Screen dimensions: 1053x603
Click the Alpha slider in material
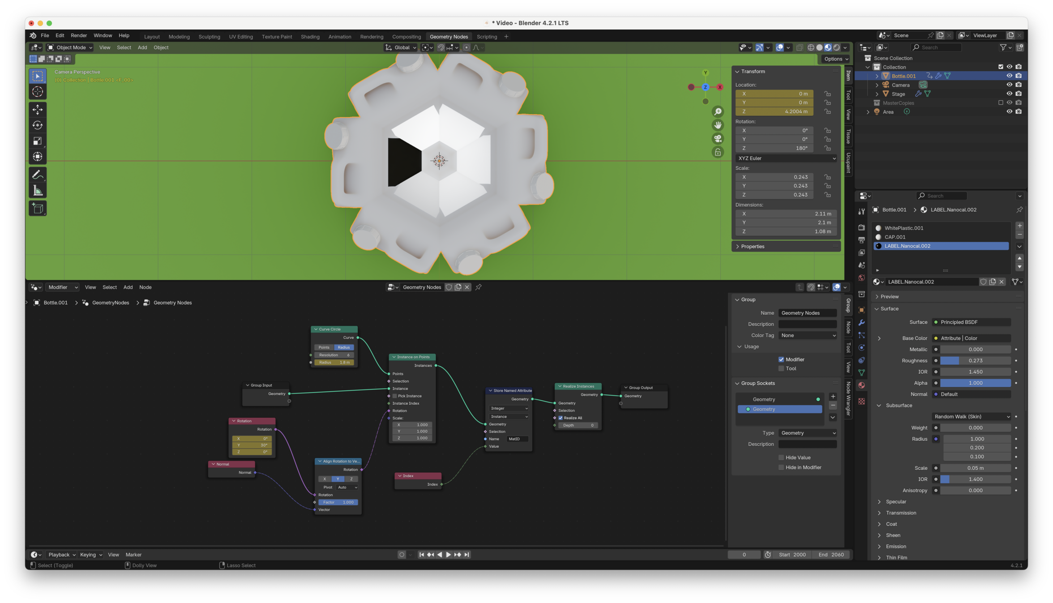coord(975,383)
